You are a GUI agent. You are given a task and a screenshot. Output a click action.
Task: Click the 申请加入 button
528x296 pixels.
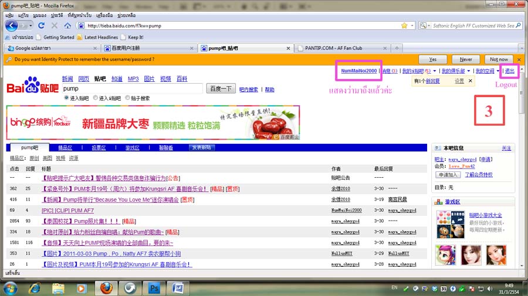pyautogui.click(x=448, y=175)
